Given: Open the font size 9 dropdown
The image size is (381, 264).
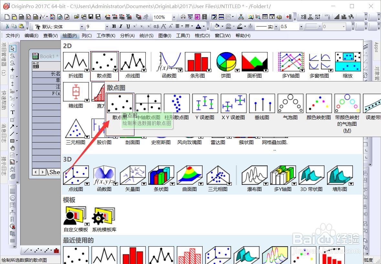Looking at the screenshot, I should 107,26.
